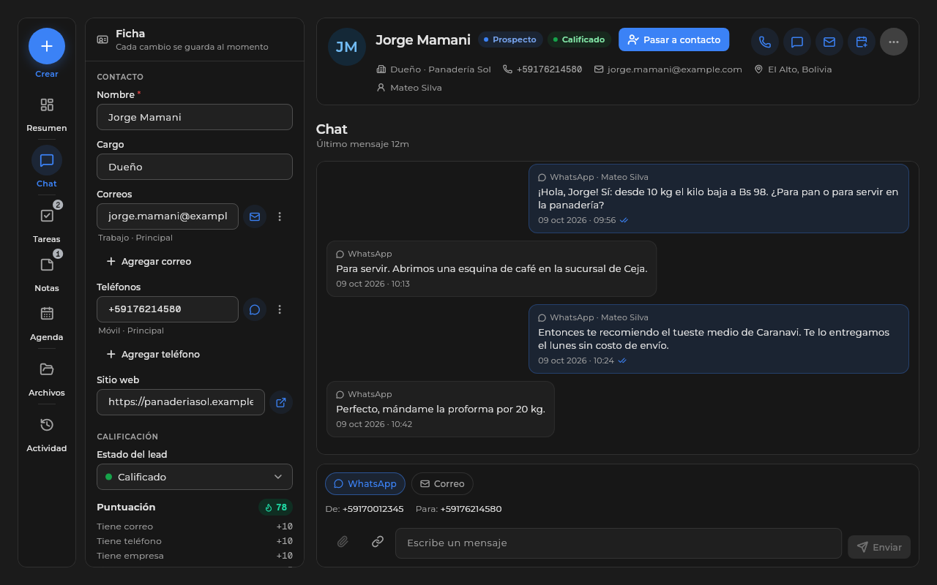This screenshot has height=585, width=937.
Task: Open the three-dot more options in the header
Action: click(894, 42)
